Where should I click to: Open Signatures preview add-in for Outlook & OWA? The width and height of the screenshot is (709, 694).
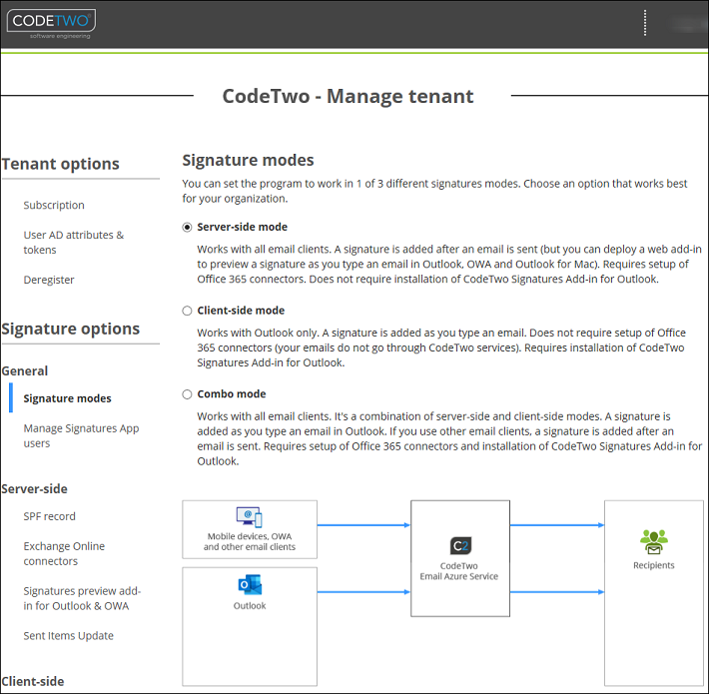point(82,598)
